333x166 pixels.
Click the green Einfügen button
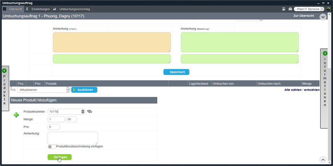[x=60, y=157]
